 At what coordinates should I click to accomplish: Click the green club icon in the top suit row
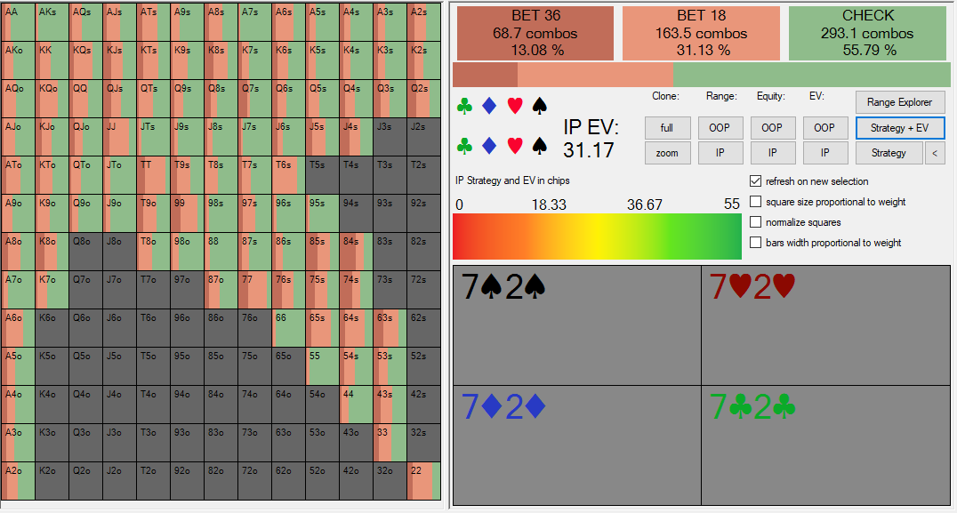463,107
